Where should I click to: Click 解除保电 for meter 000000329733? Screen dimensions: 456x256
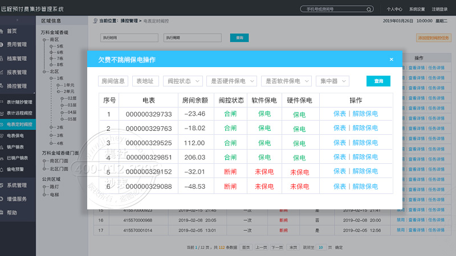(x=364, y=113)
